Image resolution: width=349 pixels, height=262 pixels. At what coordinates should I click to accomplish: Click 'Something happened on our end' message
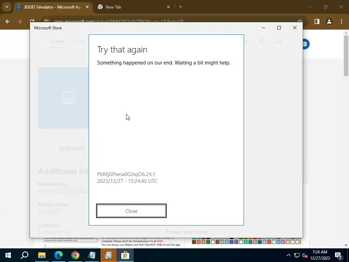click(164, 63)
